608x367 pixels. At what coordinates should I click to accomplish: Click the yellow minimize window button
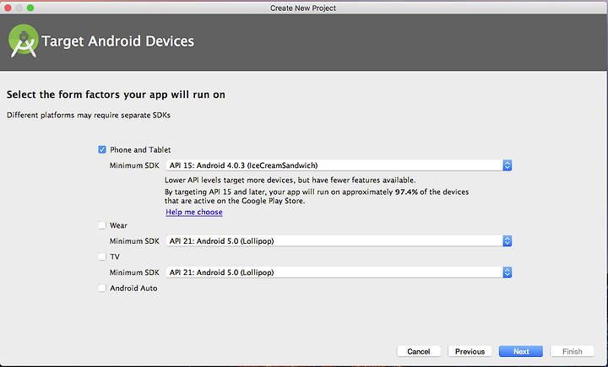coord(19,8)
